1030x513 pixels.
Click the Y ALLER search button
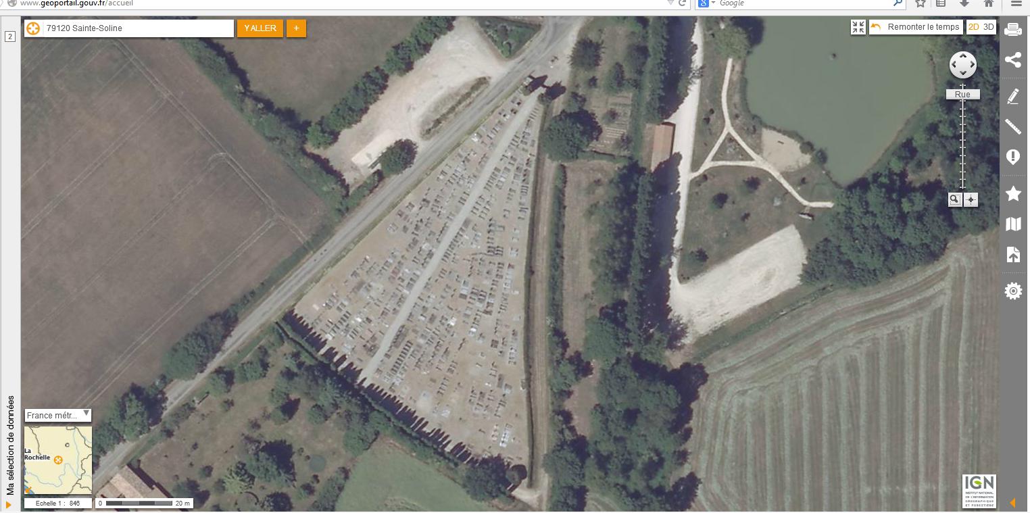click(260, 28)
